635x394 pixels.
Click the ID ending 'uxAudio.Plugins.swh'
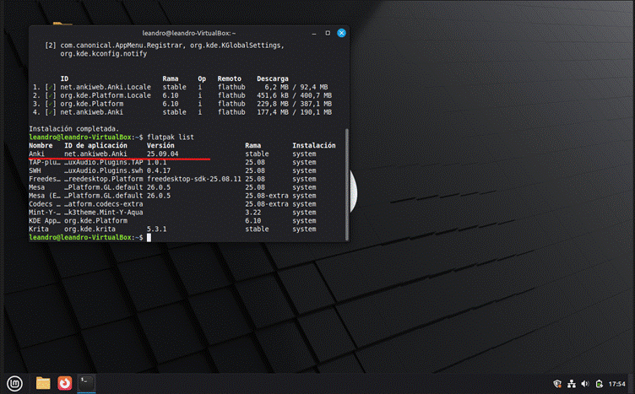pyautogui.click(x=104, y=170)
